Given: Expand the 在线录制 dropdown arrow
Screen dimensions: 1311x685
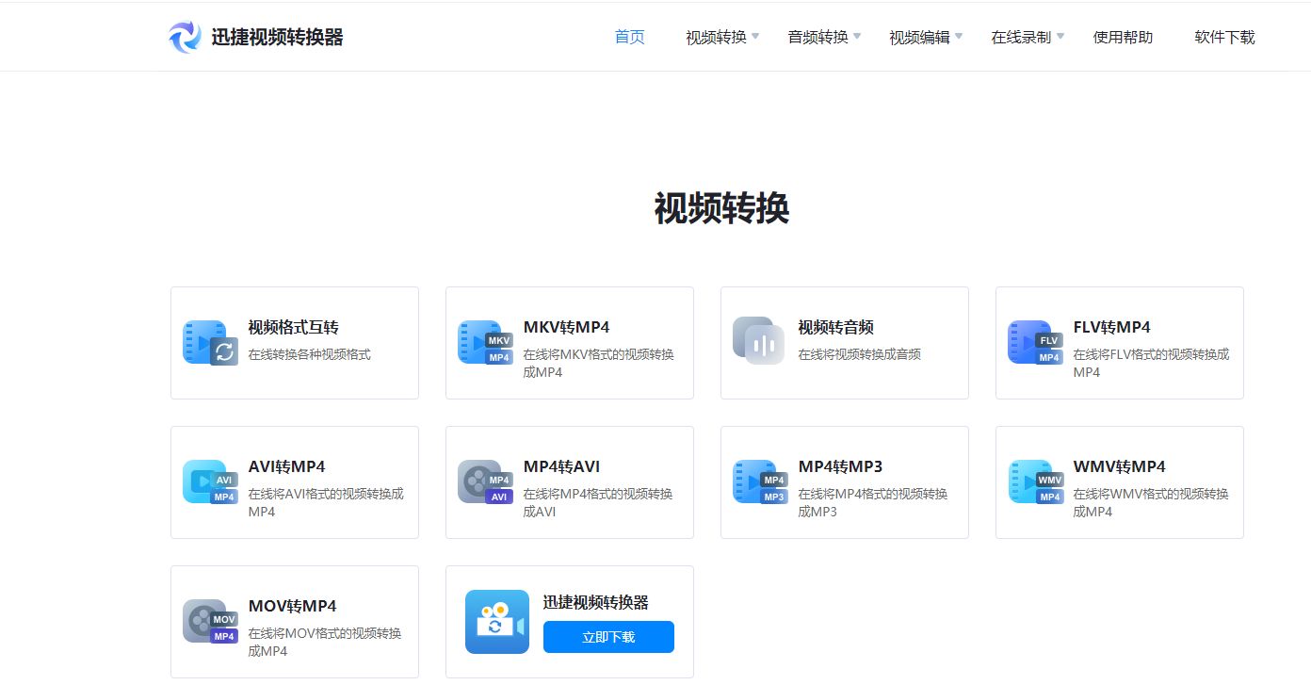Looking at the screenshot, I should [x=1060, y=37].
